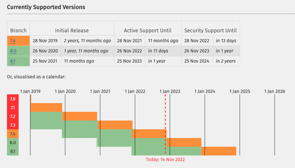Select the 7.2 row label in calendar

[13, 116]
